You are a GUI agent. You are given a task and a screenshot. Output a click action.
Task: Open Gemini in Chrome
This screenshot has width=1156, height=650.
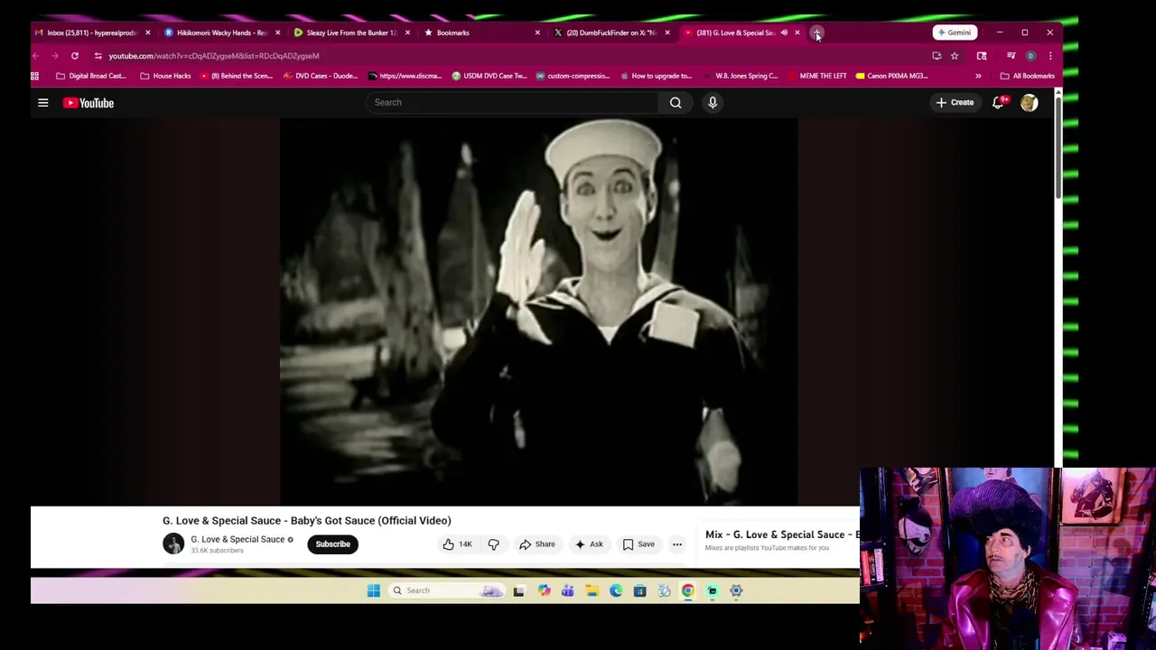click(x=954, y=32)
